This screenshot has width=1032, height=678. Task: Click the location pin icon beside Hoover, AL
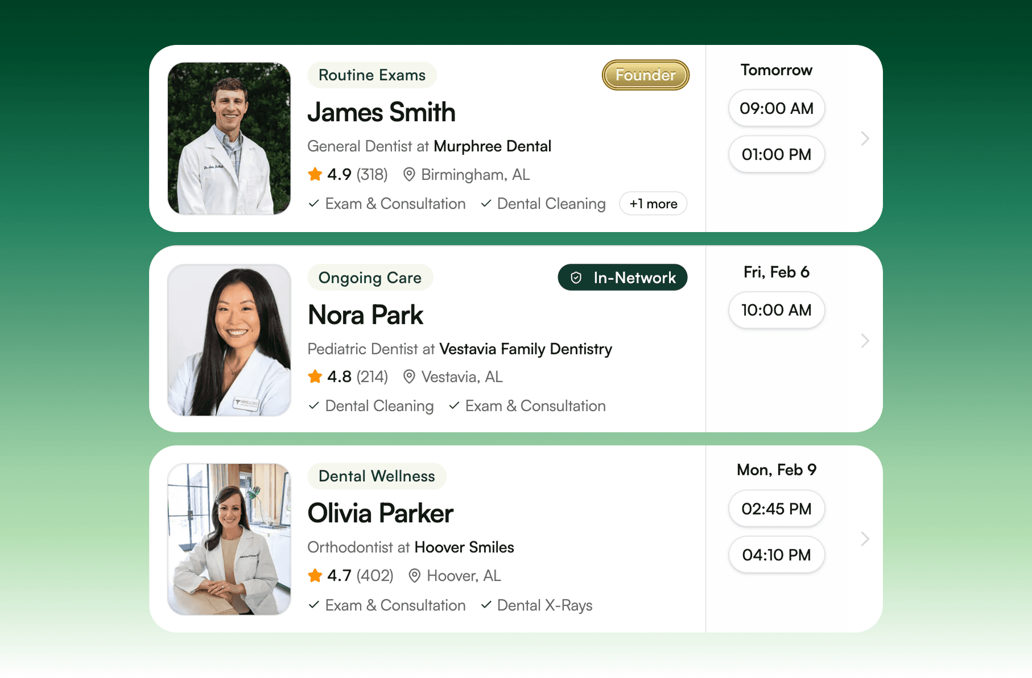point(414,576)
